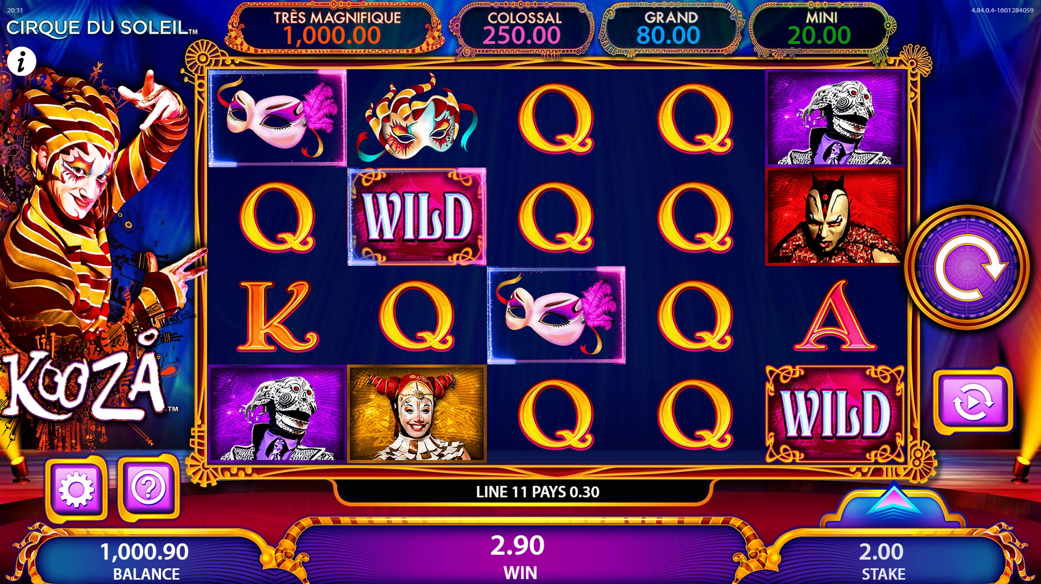Open settings with the gear icon
1041x584 pixels.
click(x=76, y=489)
